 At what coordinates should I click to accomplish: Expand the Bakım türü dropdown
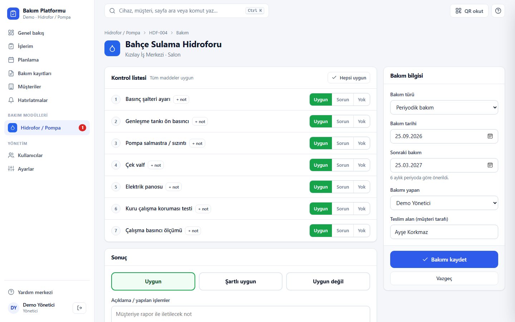point(444,107)
